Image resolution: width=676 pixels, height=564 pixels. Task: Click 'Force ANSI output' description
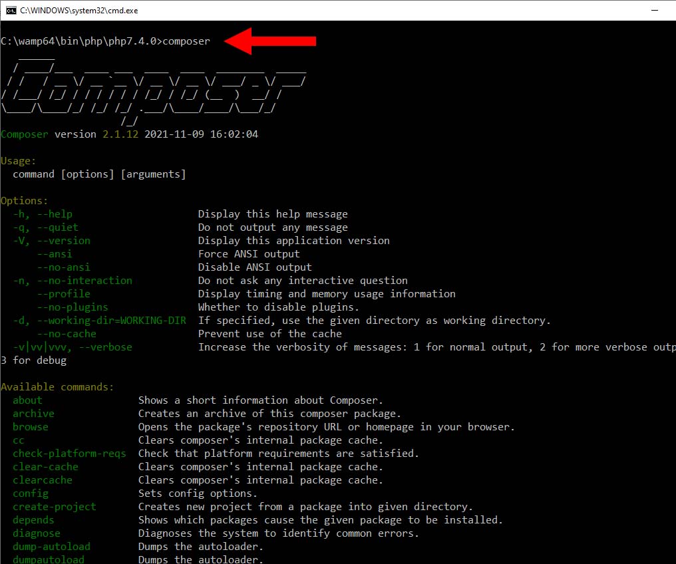pyautogui.click(x=249, y=254)
